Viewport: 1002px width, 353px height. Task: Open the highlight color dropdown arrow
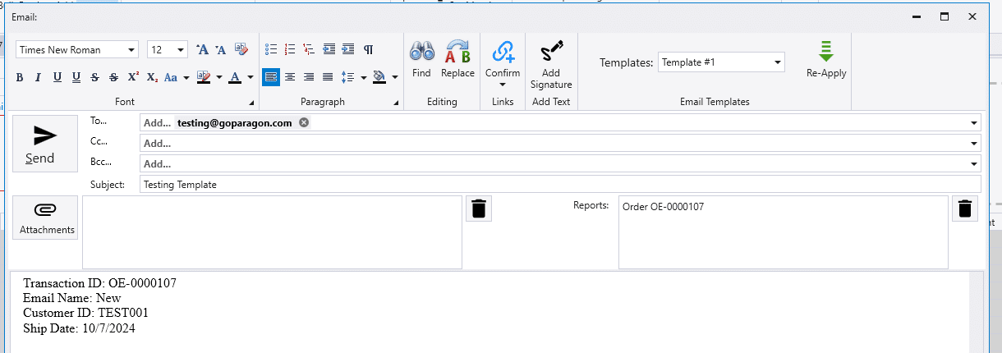219,78
